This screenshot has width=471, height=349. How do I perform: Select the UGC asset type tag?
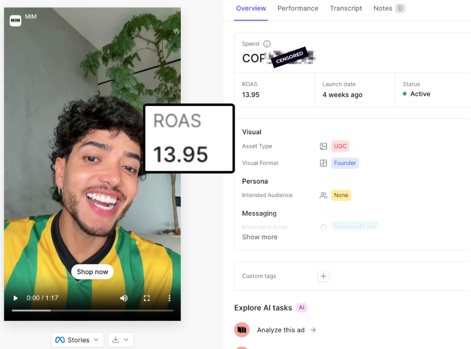[340, 146]
